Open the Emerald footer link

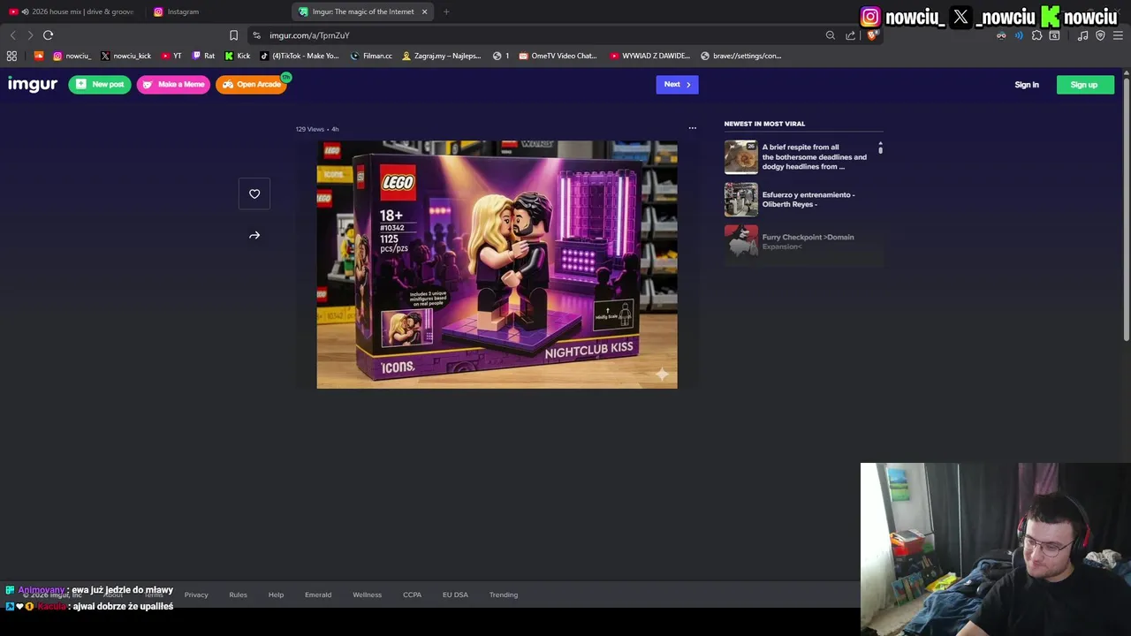click(x=318, y=594)
